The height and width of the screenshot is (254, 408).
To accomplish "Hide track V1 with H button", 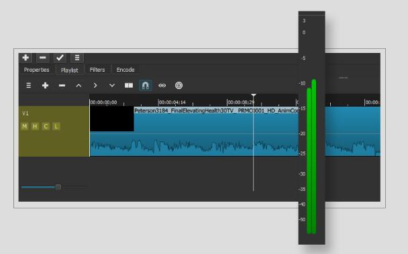I will click(x=35, y=127).
